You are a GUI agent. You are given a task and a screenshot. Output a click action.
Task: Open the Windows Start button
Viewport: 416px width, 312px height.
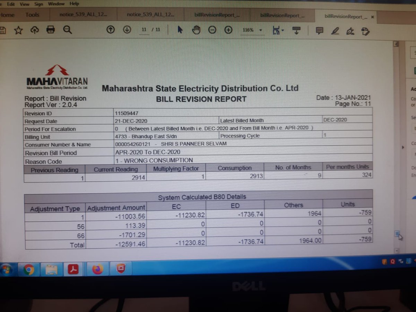coord(6,270)
